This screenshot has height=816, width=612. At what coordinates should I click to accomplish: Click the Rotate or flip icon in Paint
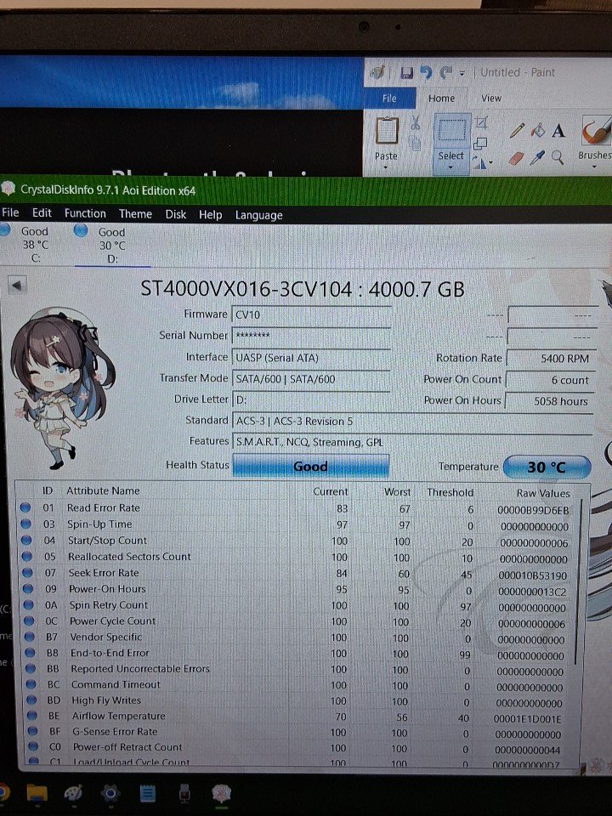tap(479, 162)
